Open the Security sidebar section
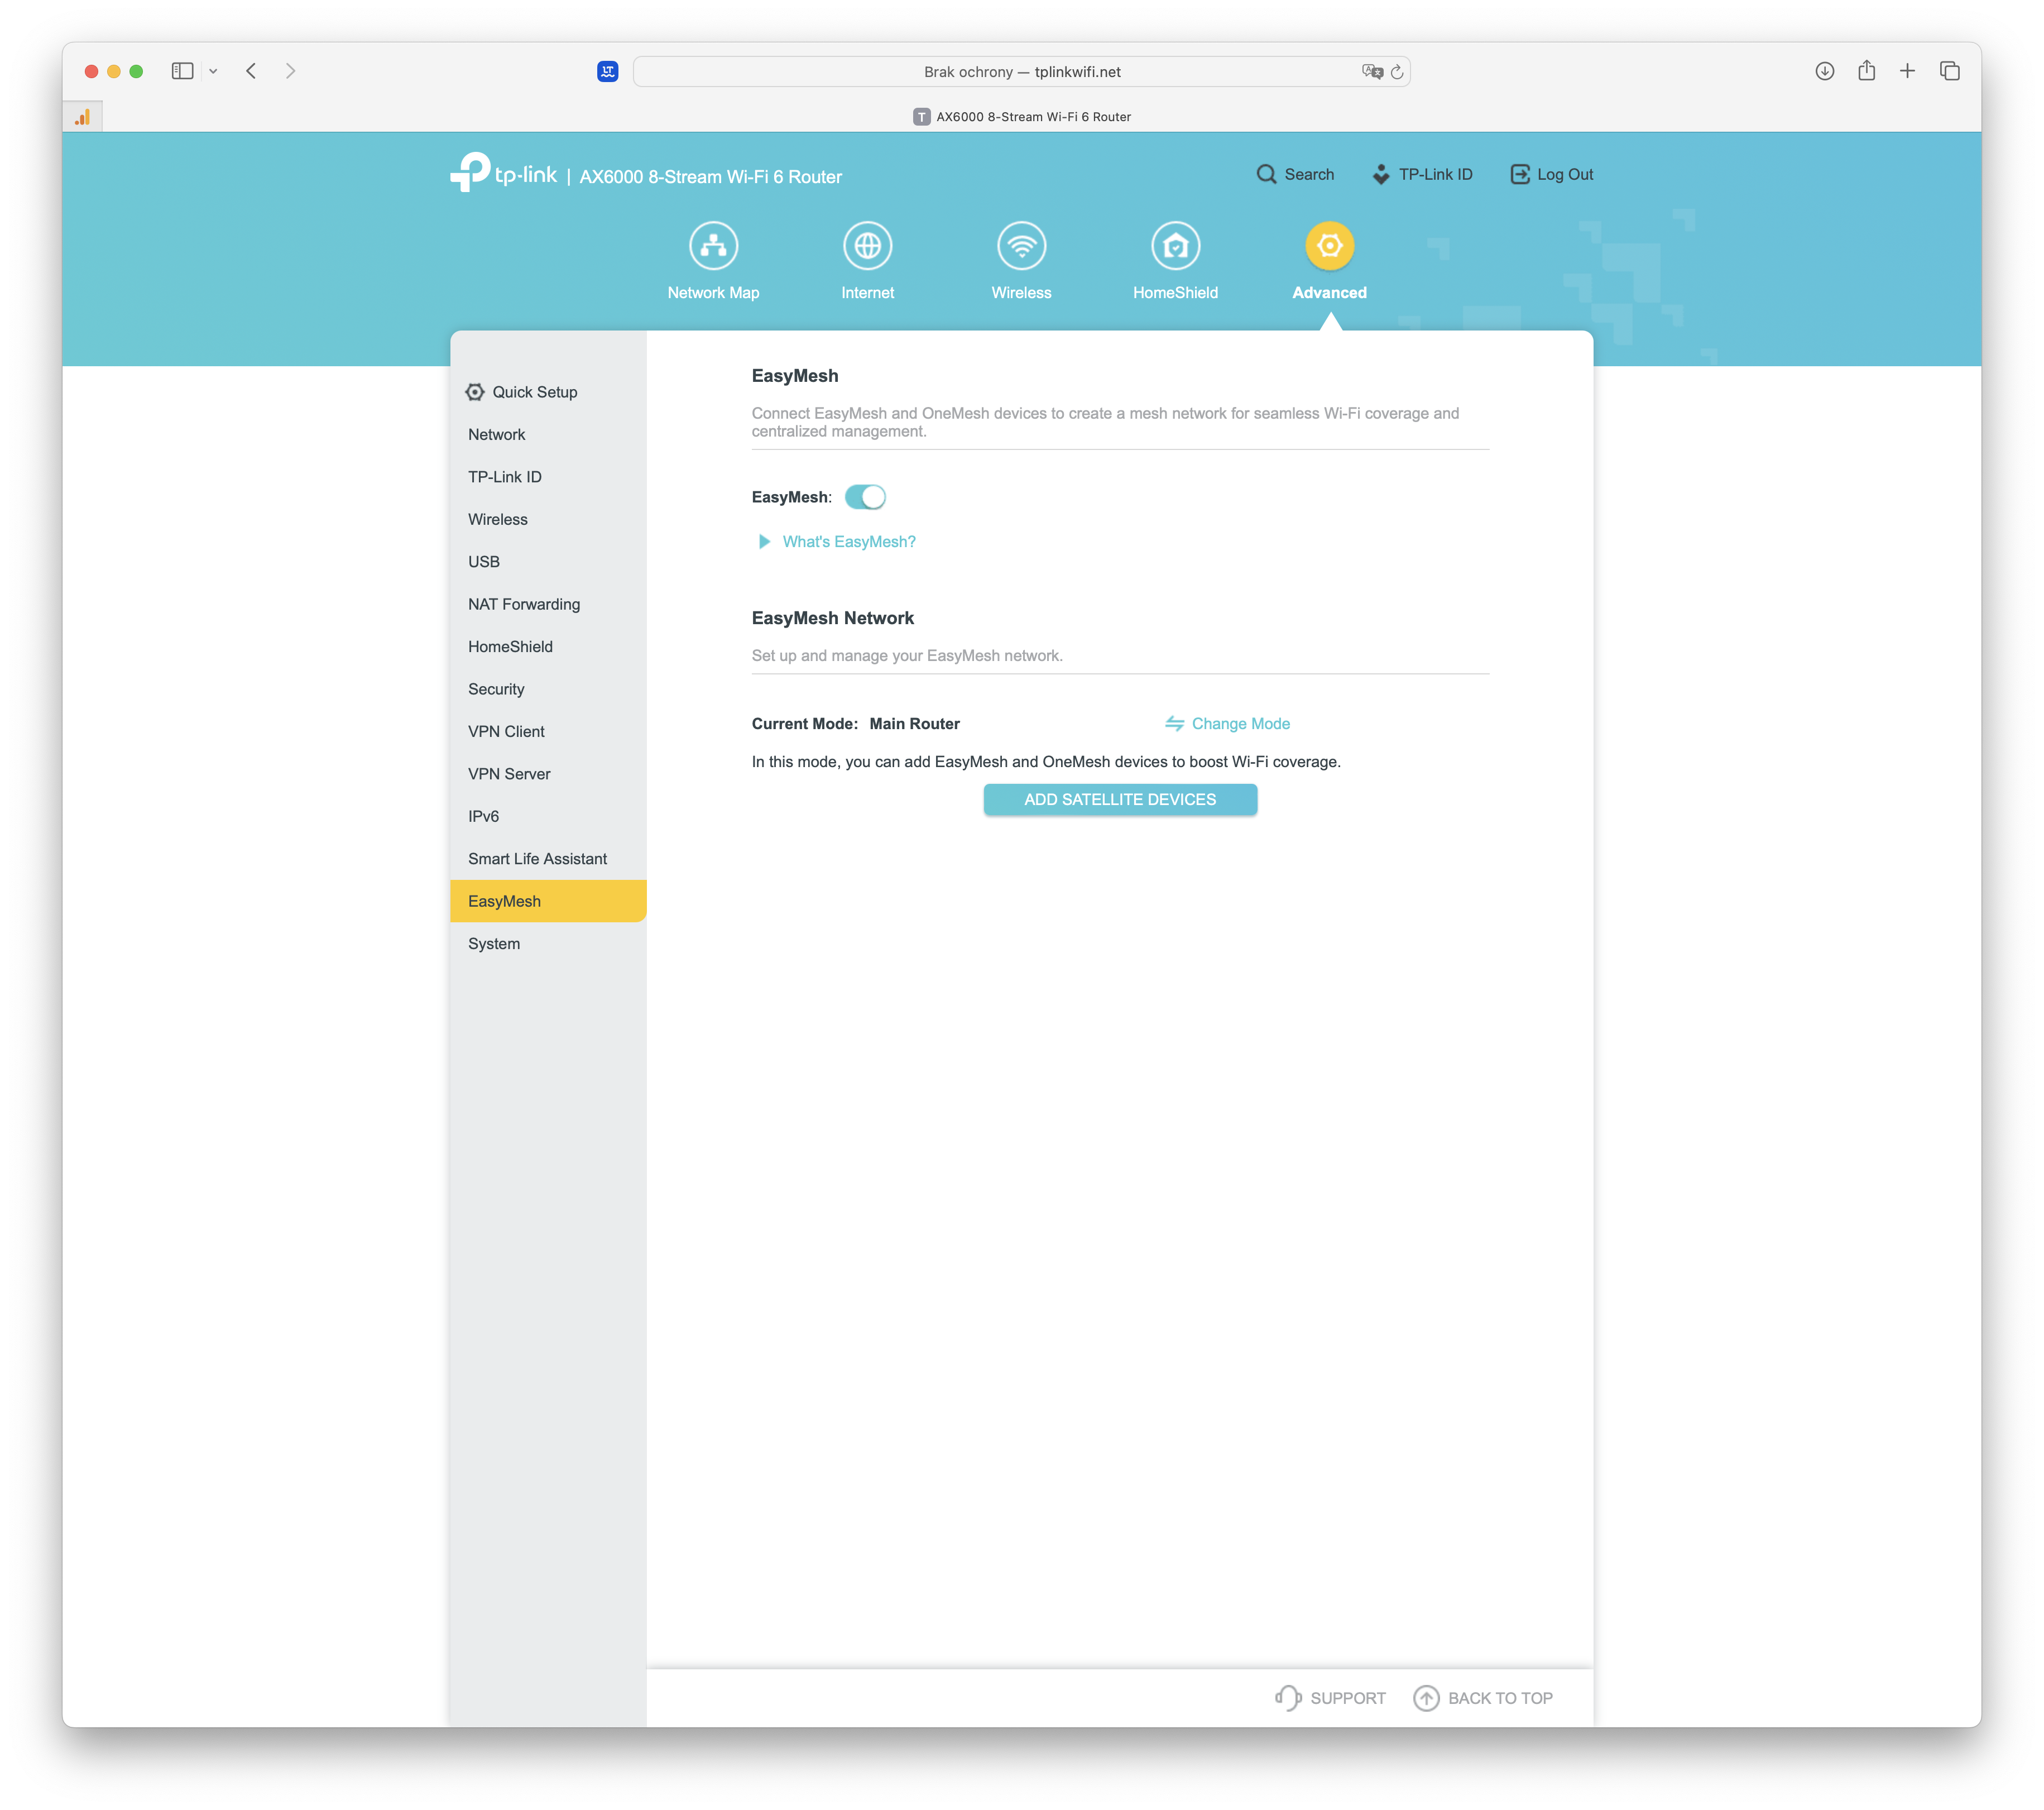This screenshot has width=2044, height=1810. 548,689
